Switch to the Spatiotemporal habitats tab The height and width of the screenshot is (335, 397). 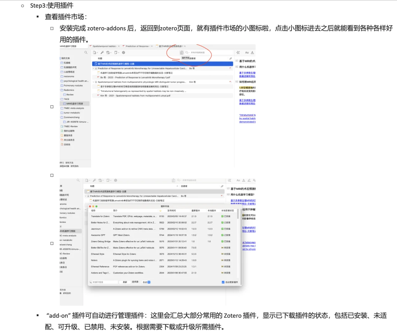point(104,46)
